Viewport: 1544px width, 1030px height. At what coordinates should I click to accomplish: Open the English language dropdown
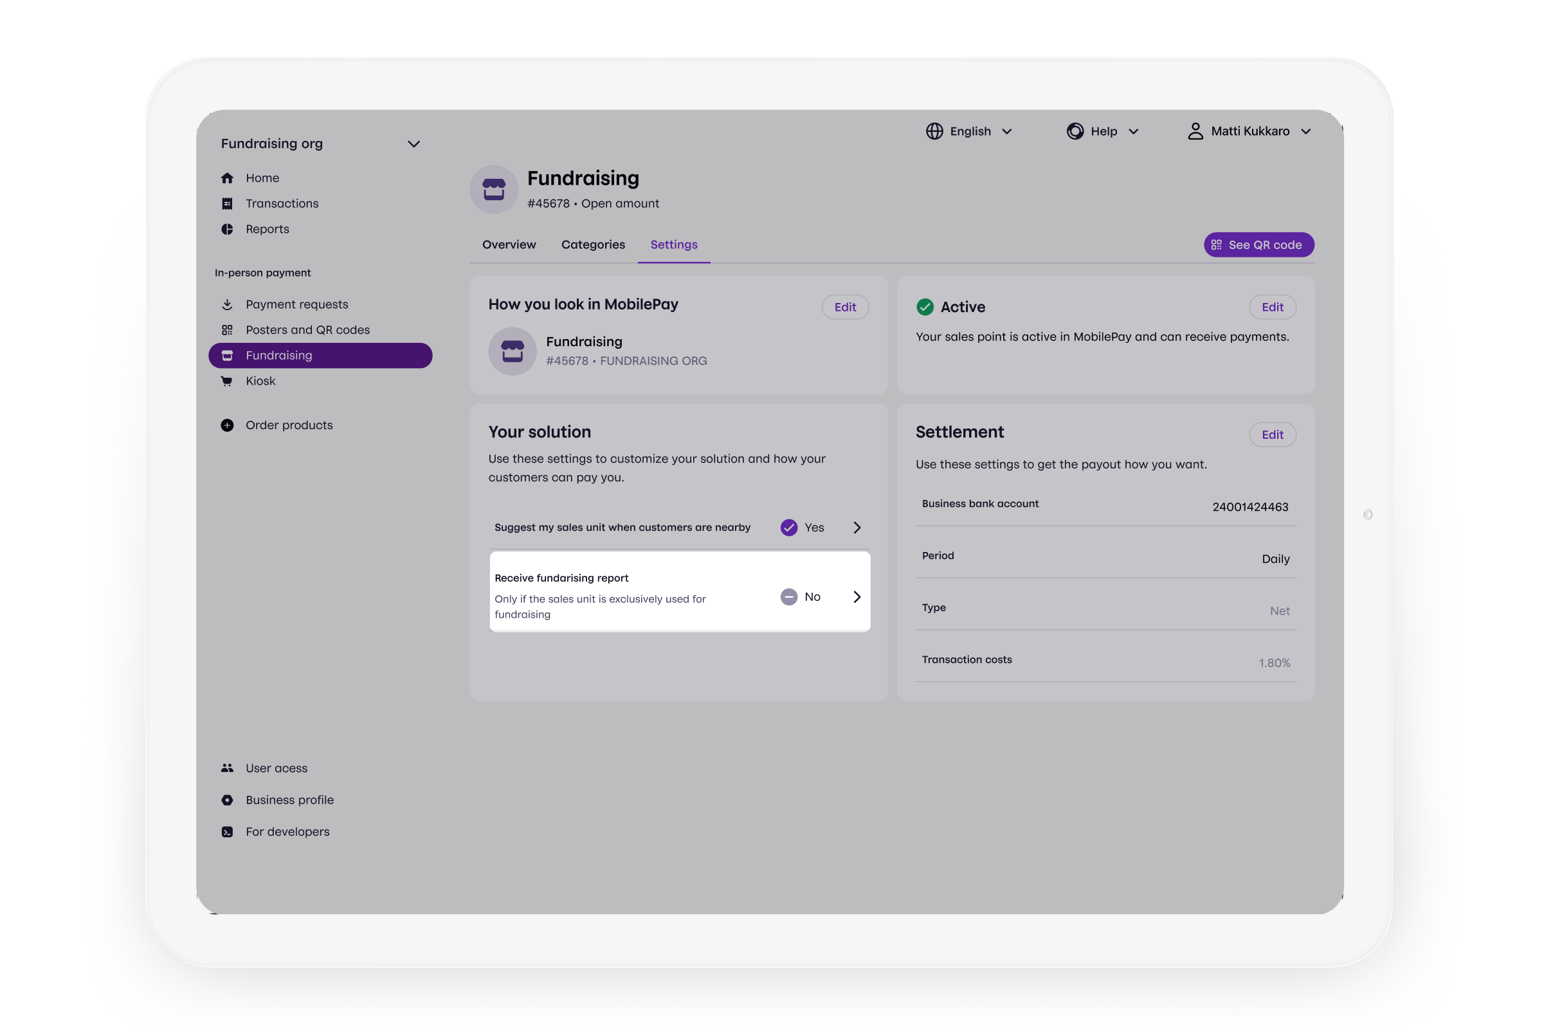(x=969, y=131)
